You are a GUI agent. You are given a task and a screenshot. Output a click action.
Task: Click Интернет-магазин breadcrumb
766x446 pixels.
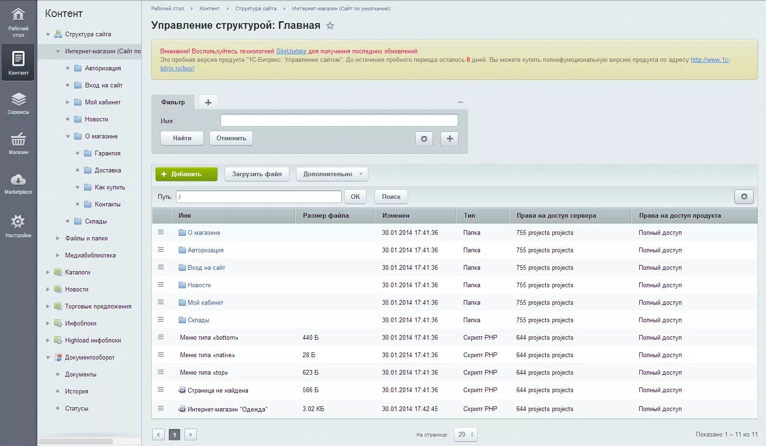(x=341, y=9)
